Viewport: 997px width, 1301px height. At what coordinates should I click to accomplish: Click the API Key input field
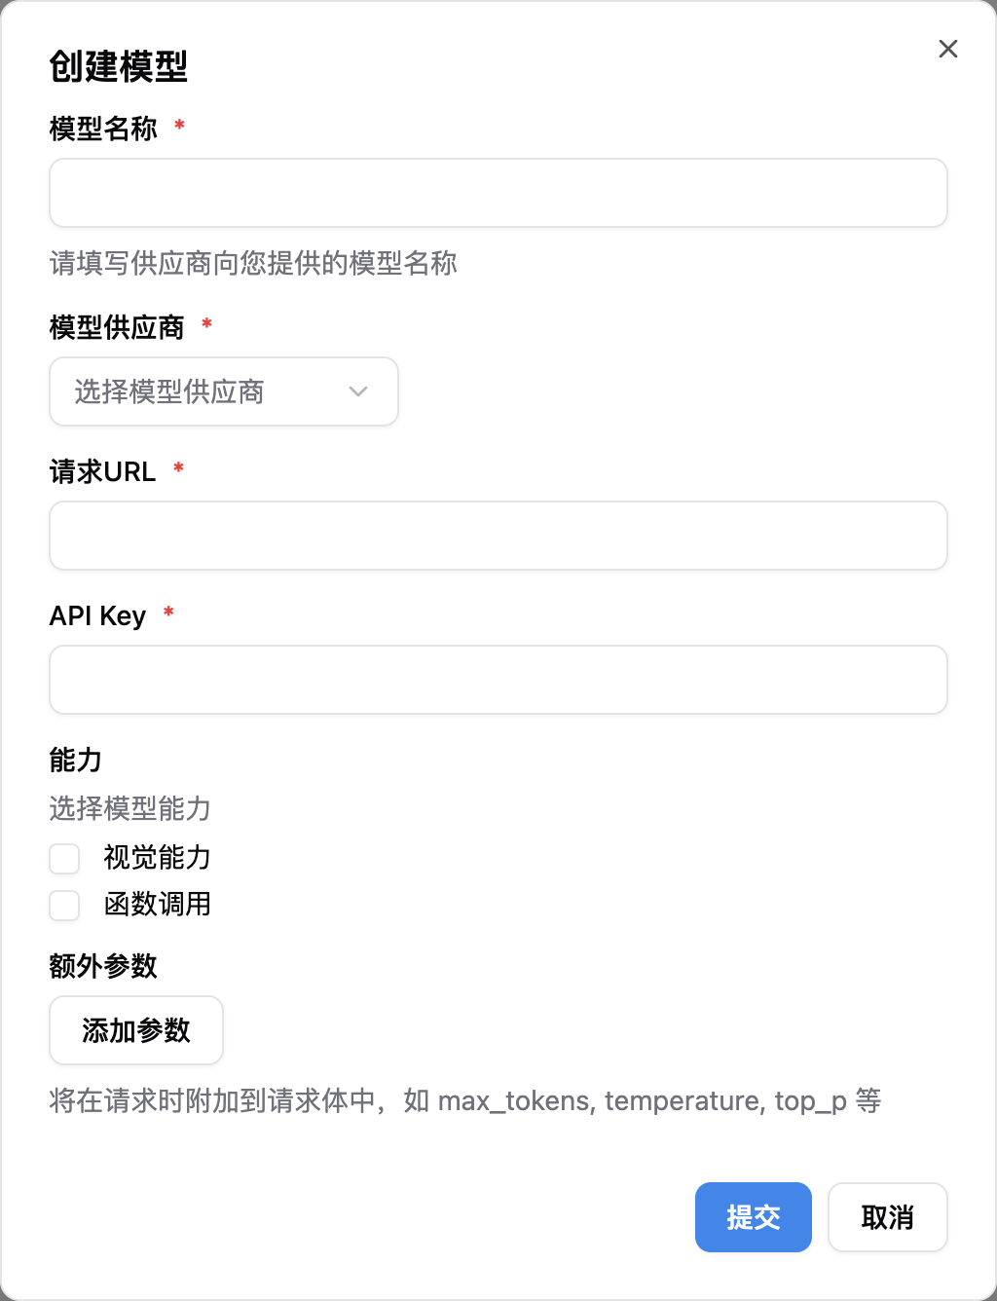click(x=498, y=680)
